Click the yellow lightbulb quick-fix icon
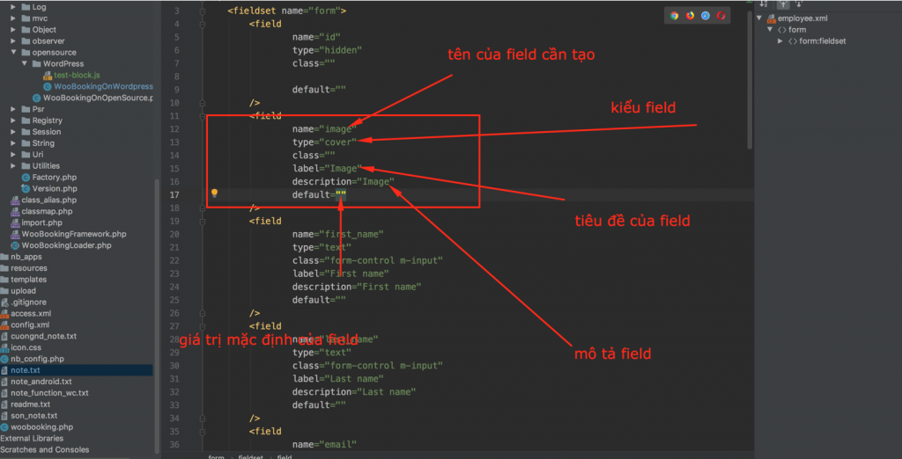This screenshot has width=902, height=459. [x=214, y=193]
